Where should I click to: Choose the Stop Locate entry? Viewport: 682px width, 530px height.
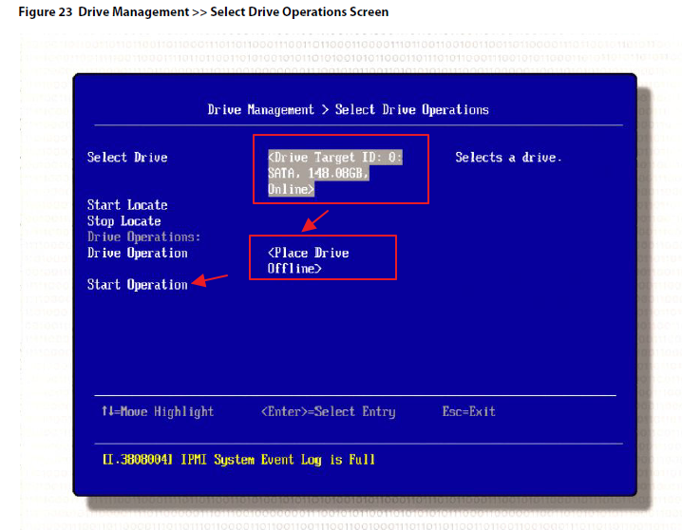124,221
